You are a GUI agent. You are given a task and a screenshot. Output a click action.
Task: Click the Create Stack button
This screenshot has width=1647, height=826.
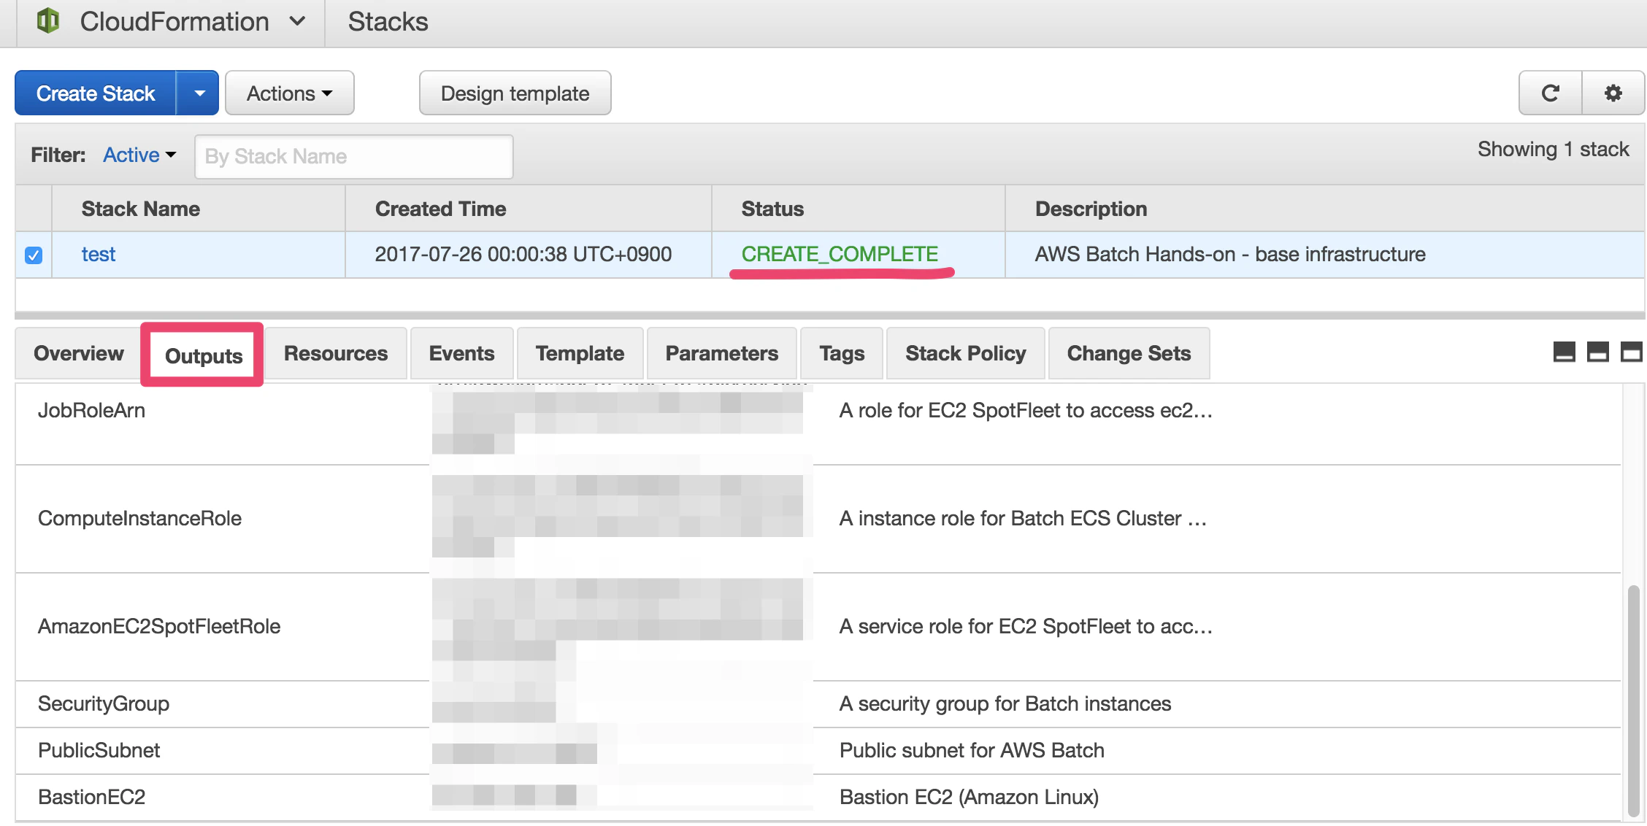coord(96,93)
